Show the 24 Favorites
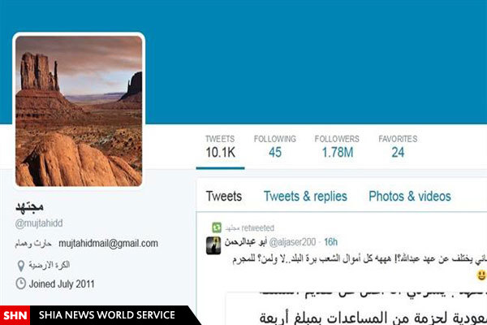487x325 pixels. (x=398, y=147)
